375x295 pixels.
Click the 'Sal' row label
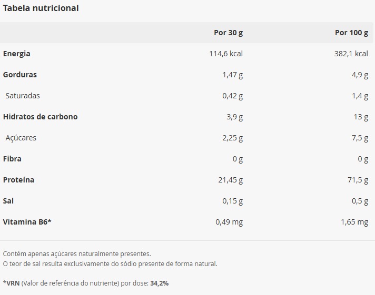8,201
